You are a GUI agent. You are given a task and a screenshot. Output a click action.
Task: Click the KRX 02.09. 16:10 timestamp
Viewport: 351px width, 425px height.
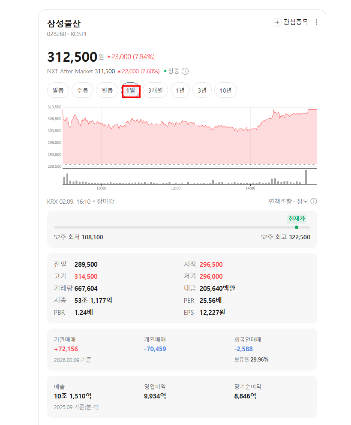coord(69,202)
